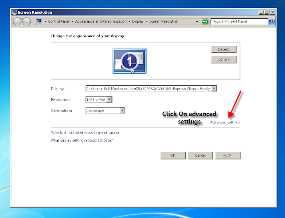This screenshot has height=218, width=285.
Task: Expand the address bar history dropdown arrow
Action: [197, 22]
